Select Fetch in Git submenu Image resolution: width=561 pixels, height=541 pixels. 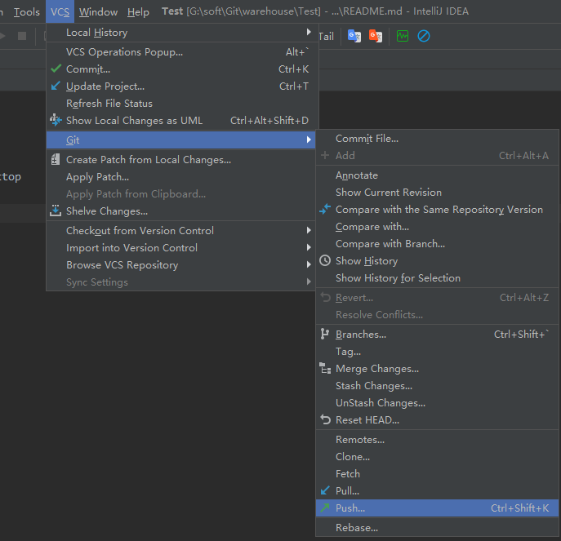pos(437,474)
